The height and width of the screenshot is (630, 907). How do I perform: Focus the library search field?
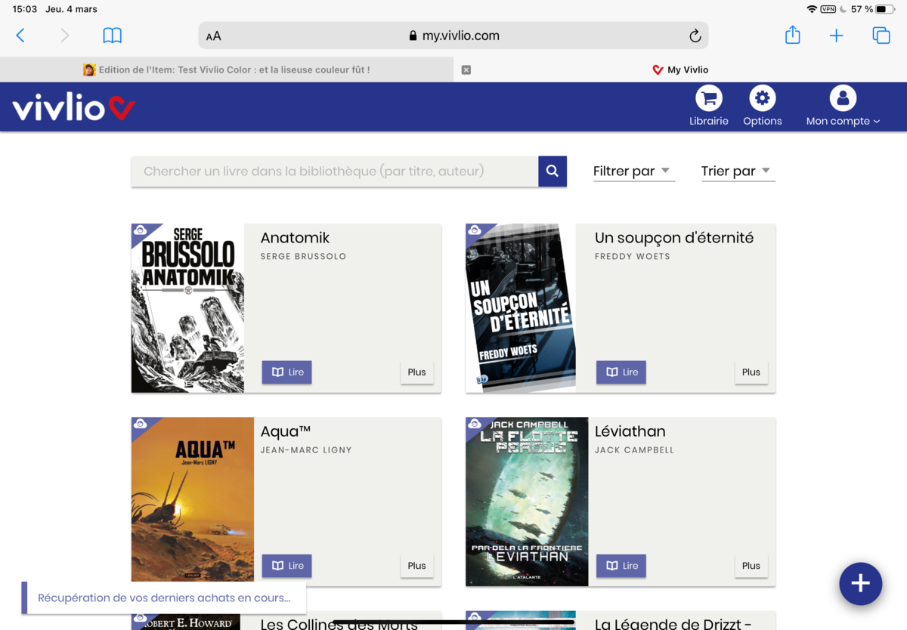pyautogui.click(x=335, y=171)
